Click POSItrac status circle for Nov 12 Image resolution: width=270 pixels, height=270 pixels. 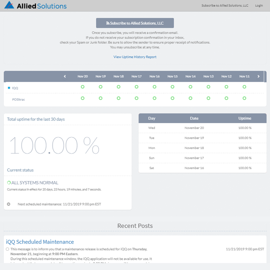click(x=226, y=98)
